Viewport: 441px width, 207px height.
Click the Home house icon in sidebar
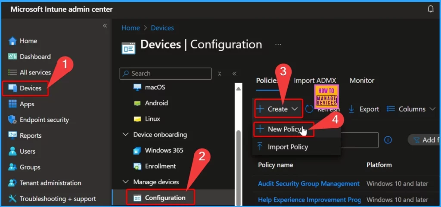pyautogui.click(x=12, y=41)
